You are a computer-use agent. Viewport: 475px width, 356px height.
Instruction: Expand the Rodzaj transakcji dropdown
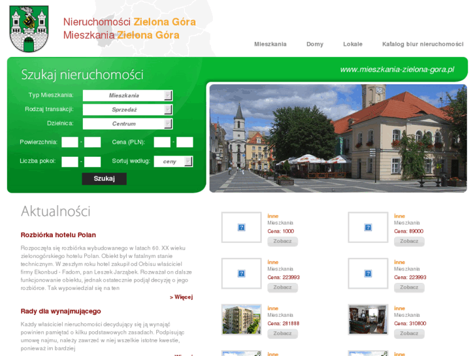click(x=127, y=110)
